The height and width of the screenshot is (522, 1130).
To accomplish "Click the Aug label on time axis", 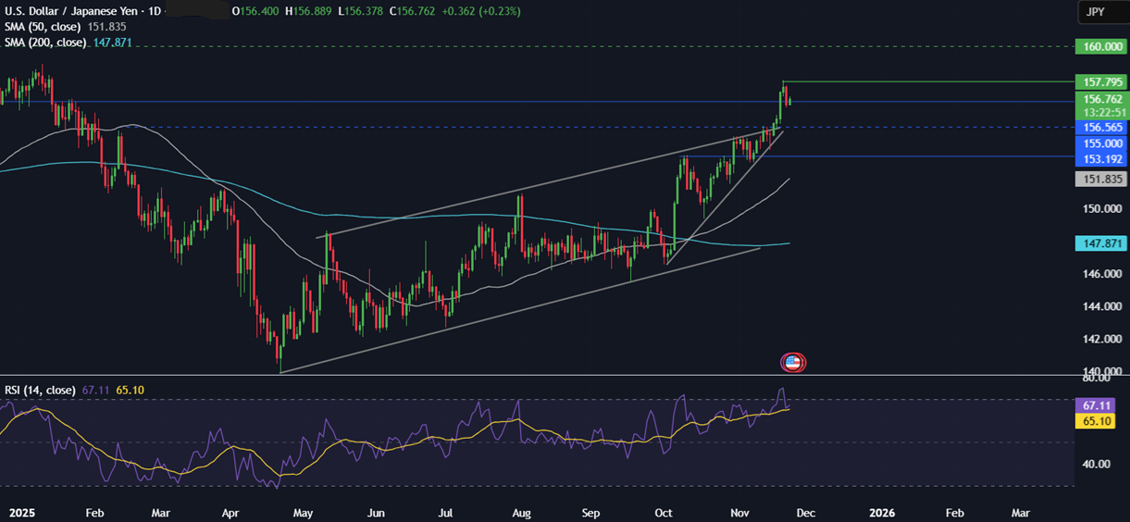I will (520, 513).
